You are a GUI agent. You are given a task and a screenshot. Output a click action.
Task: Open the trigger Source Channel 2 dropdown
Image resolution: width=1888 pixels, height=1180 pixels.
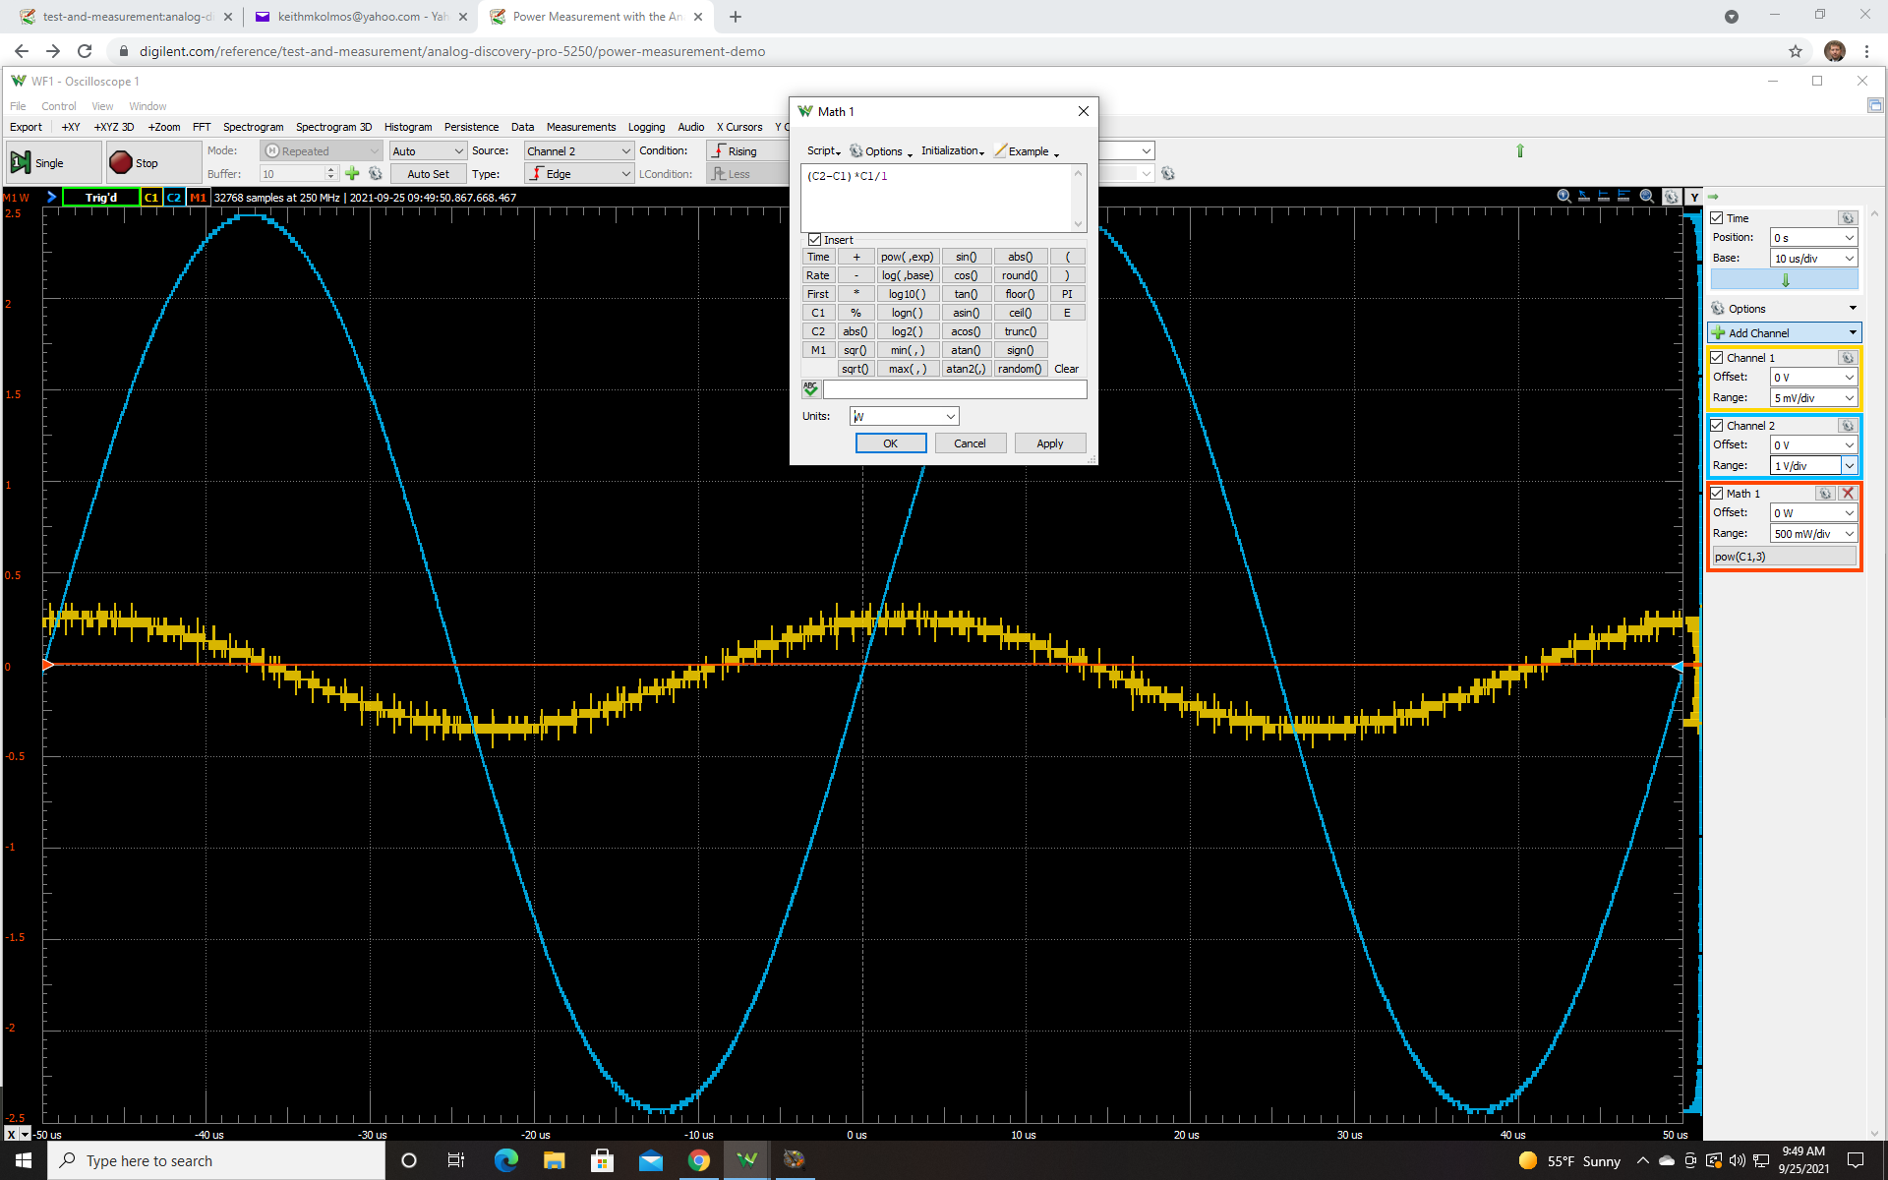tap(578, 151)
